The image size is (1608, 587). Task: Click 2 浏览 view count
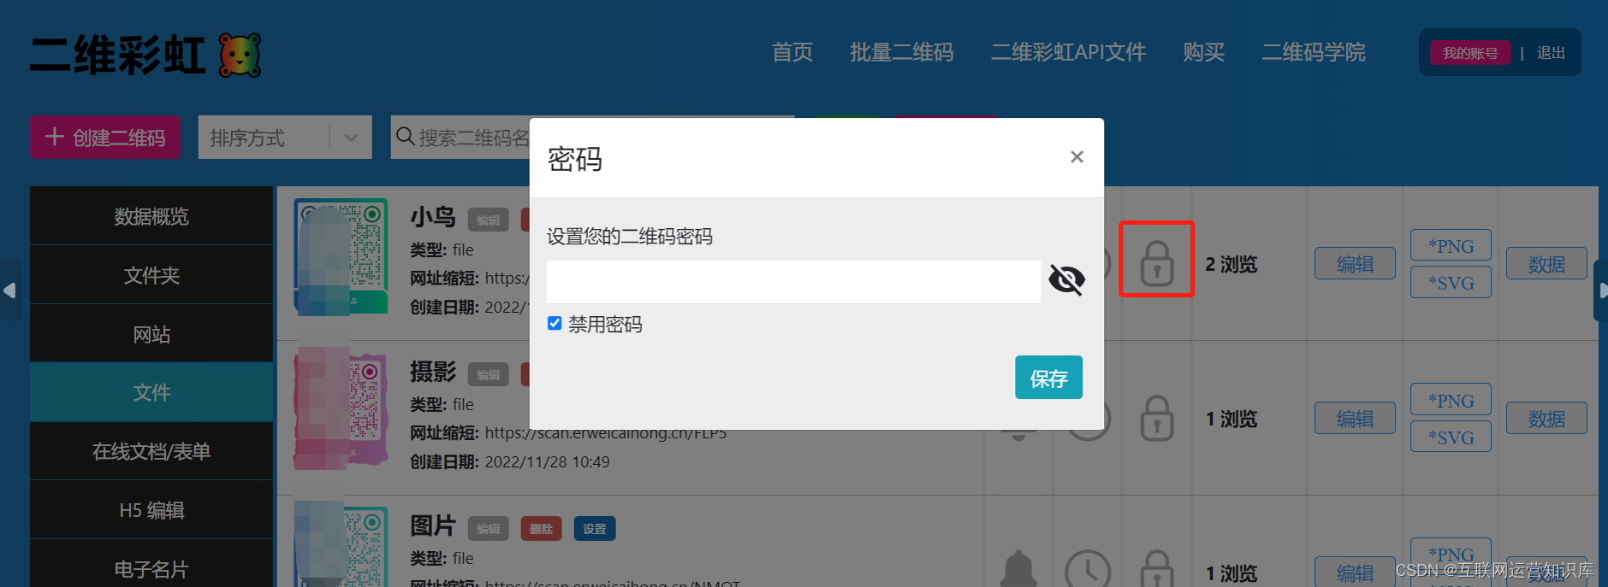[x=1231, y=264]
